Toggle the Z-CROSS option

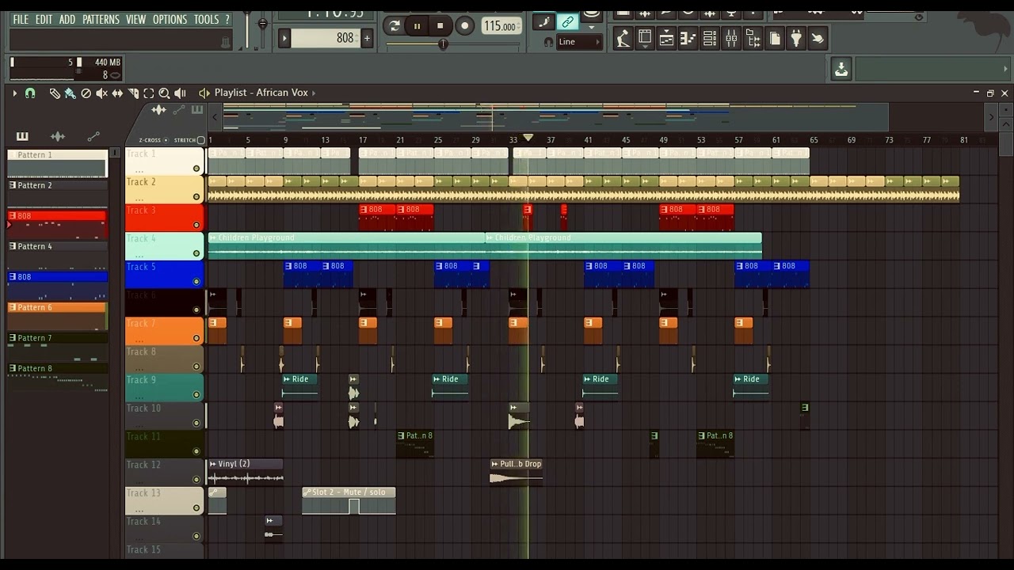pyautogui.click(x=153, y=140)
